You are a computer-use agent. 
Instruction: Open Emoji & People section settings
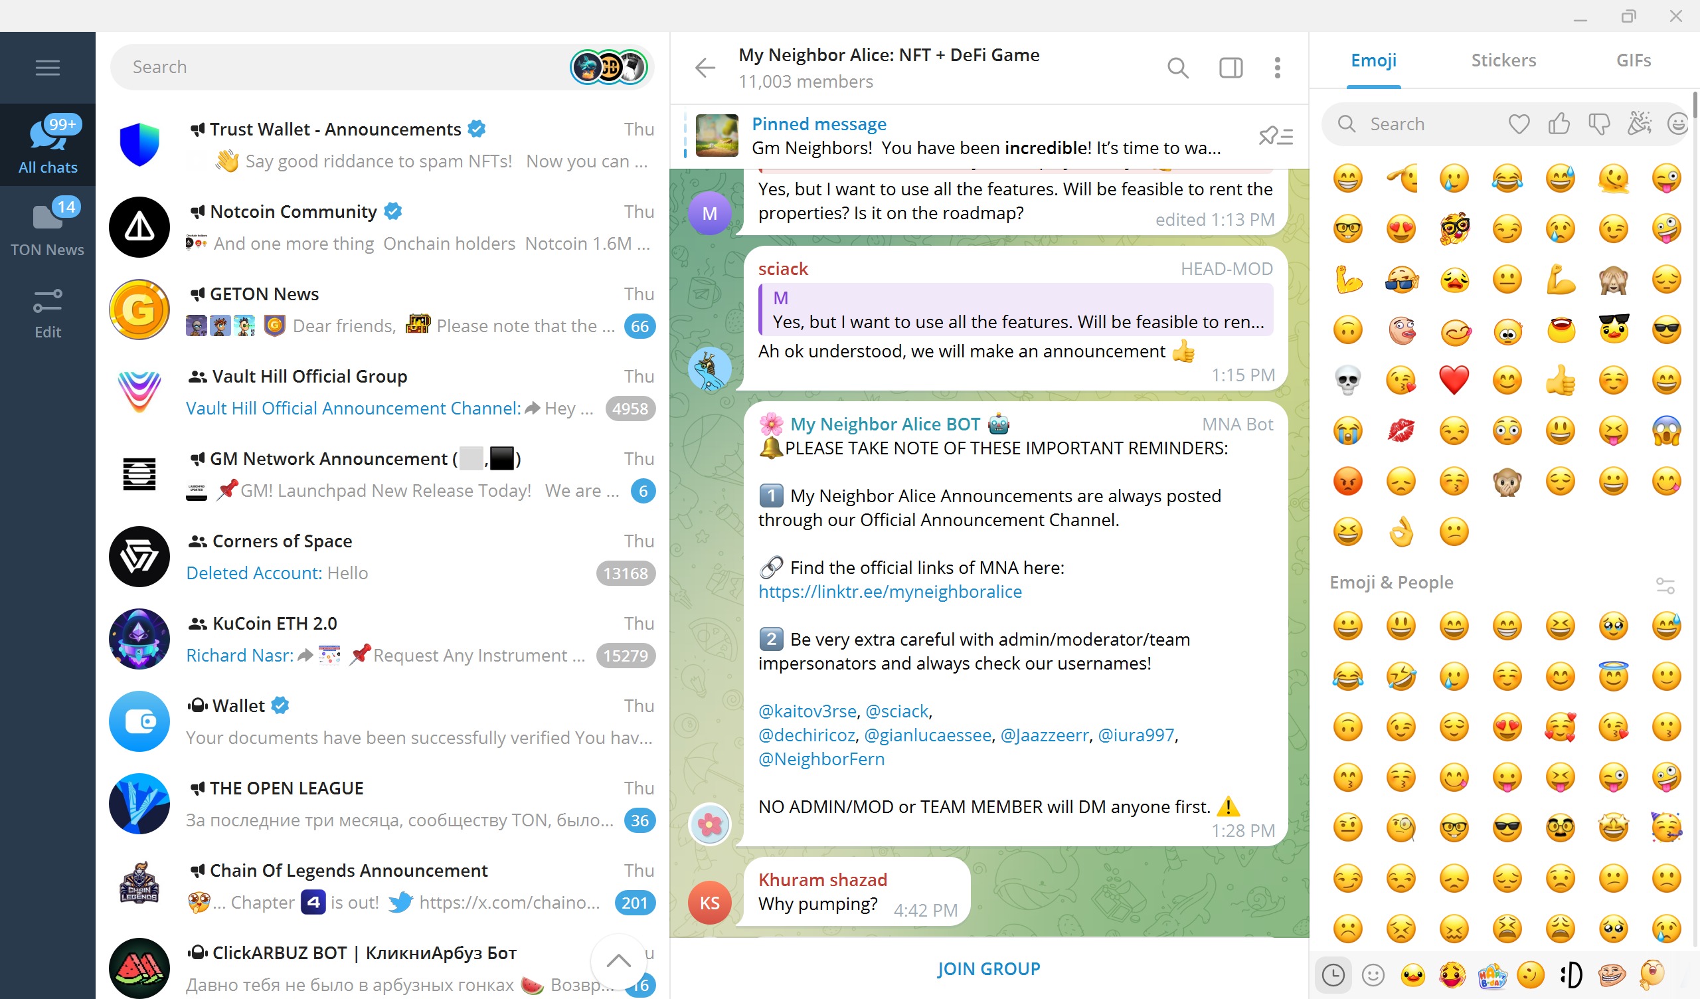[1665, 585]
